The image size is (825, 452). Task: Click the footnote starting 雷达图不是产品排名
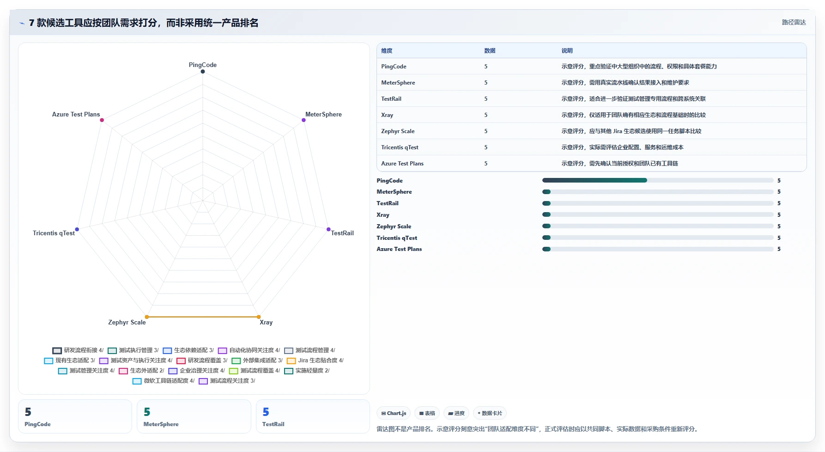537,429
